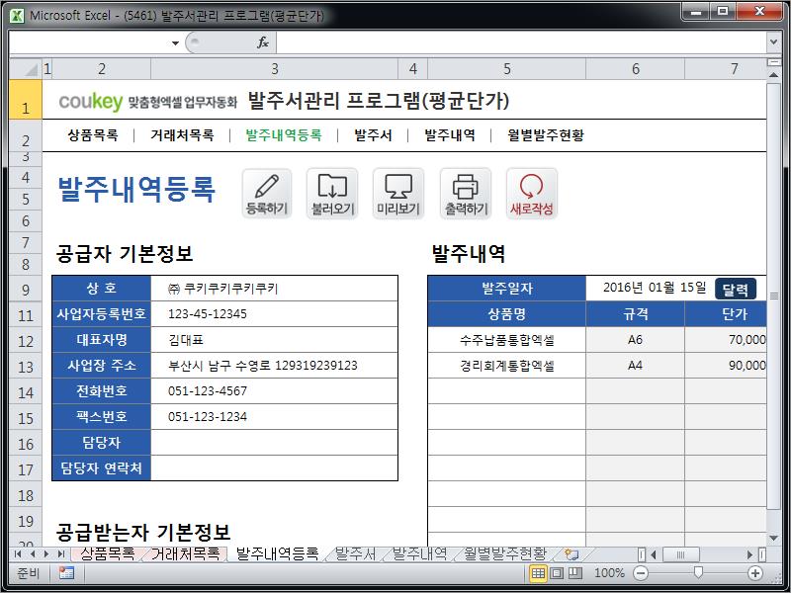
Task: Select column header 3
Action: pos(275,68)
